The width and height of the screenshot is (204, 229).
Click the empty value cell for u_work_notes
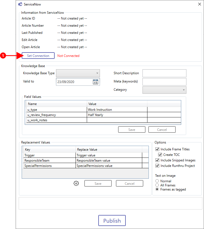click(117, 120)
